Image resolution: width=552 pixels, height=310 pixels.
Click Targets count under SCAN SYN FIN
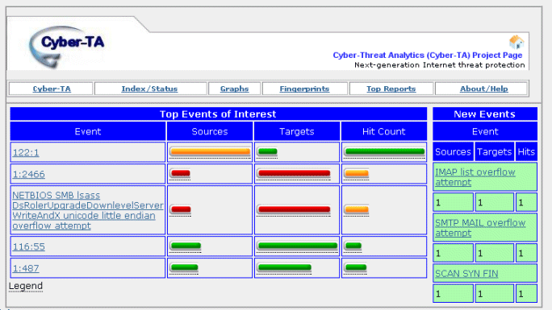(x=494, y=293)
